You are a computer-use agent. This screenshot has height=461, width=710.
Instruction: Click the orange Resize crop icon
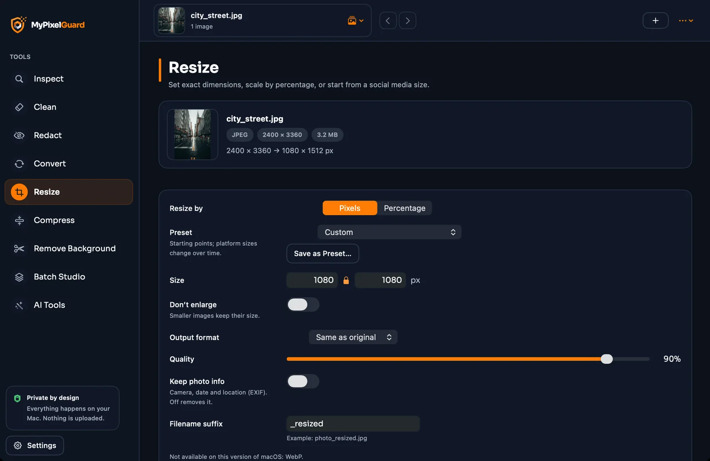pyautogui.click(x=19, y=192)
